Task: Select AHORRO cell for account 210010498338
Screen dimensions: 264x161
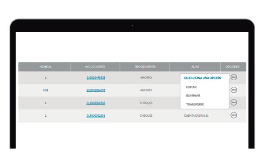Action: click(146, 78)
